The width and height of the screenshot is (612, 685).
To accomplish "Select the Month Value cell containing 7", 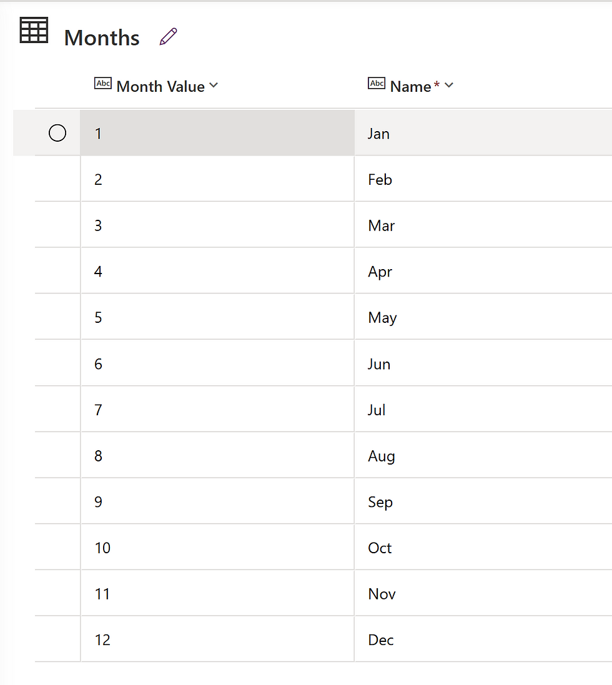I will (217, 410).
